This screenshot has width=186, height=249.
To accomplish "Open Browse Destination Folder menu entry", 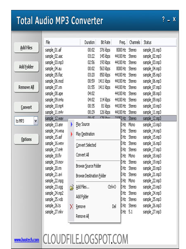I will (94, 176).
